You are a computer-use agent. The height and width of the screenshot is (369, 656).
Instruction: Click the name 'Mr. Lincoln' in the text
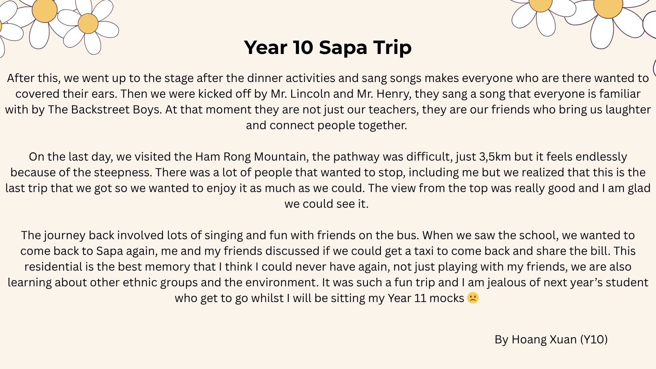point(300,94)
